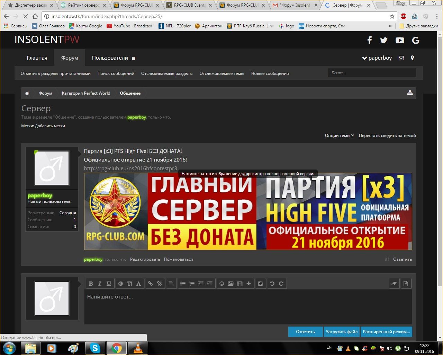Image resolution: width=443 pixels, height=355 pixels.
Task: Apply italic formatting in reply editor
Action: [x=100, y=284]
